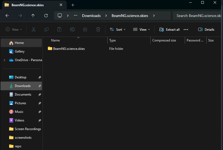The image size is (223, 150).
Task: Go up one directory level
Action: point(33,16)
